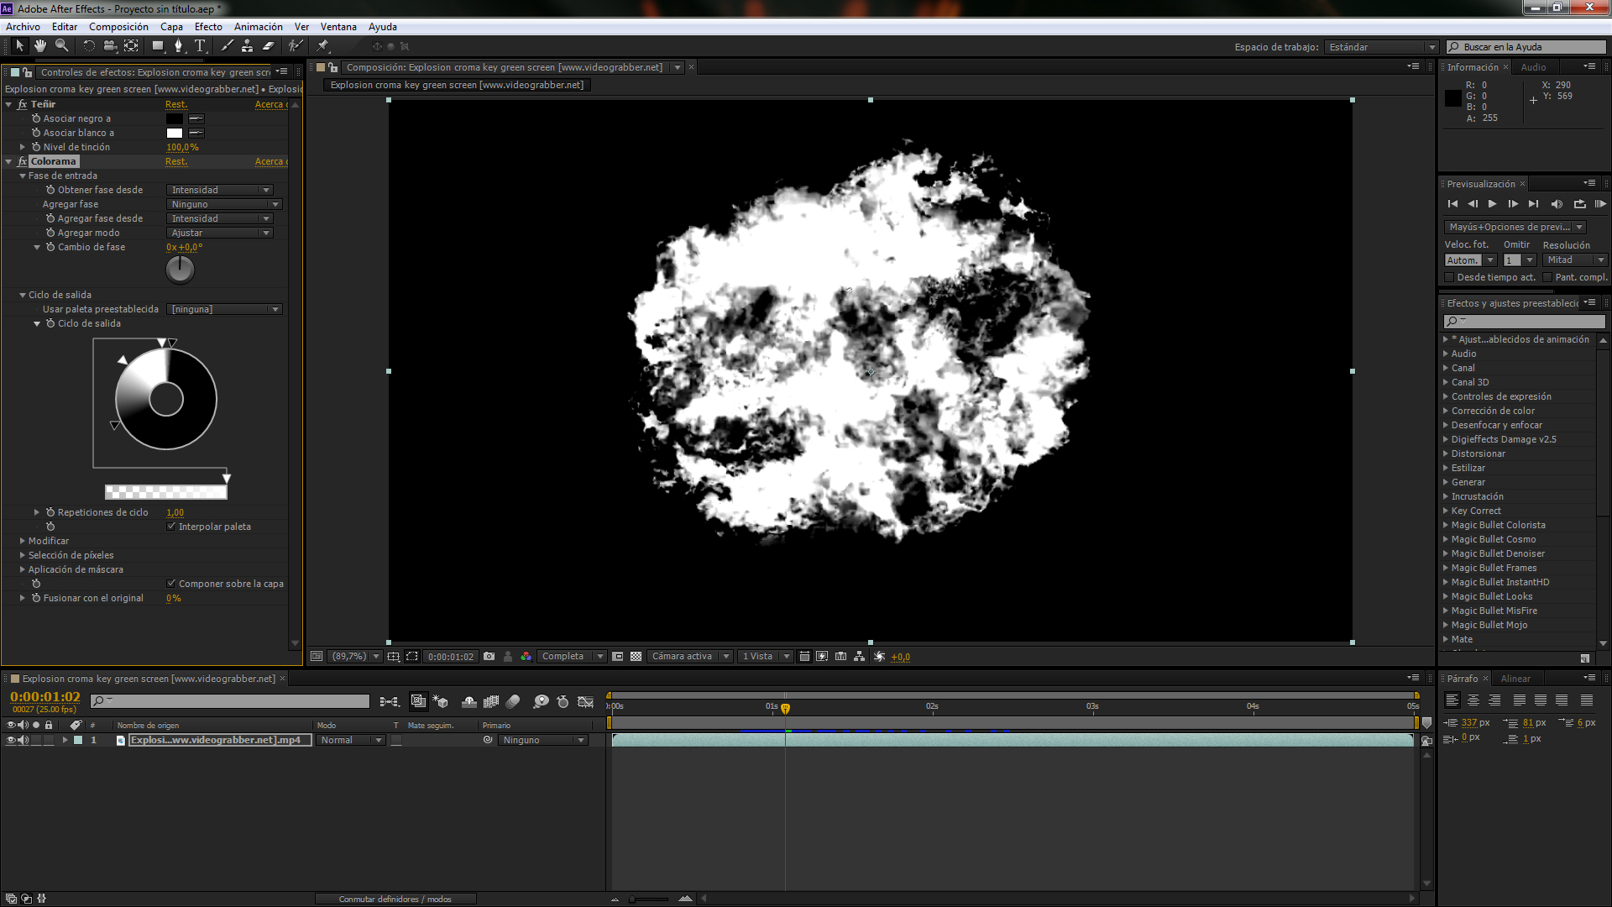Click the snapshot camera icon in viewer

[489, 657]
